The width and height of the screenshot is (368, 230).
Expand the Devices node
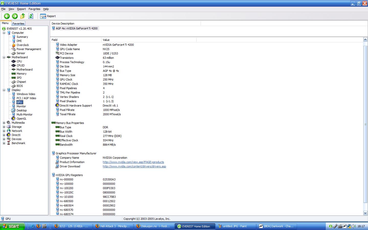point(4,139)
